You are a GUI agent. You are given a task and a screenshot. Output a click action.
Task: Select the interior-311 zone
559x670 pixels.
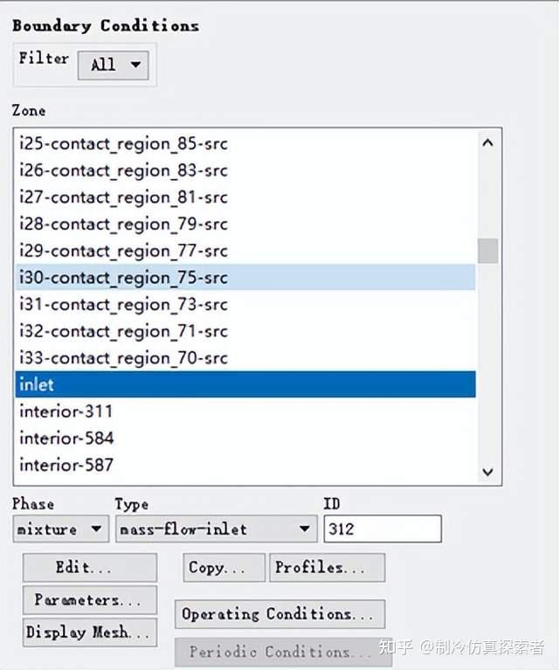click(66, 411)
